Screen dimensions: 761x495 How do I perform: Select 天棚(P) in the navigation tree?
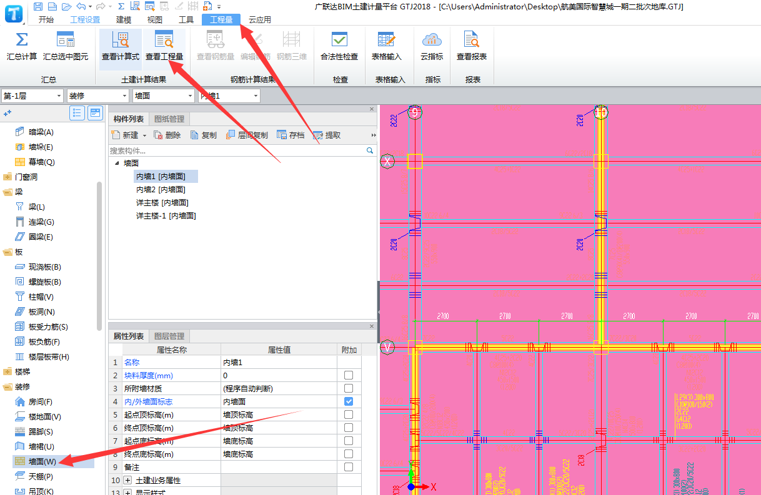42,476
